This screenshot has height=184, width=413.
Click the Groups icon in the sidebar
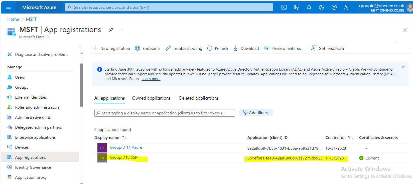pyautogui.click(x=10, y=87)
